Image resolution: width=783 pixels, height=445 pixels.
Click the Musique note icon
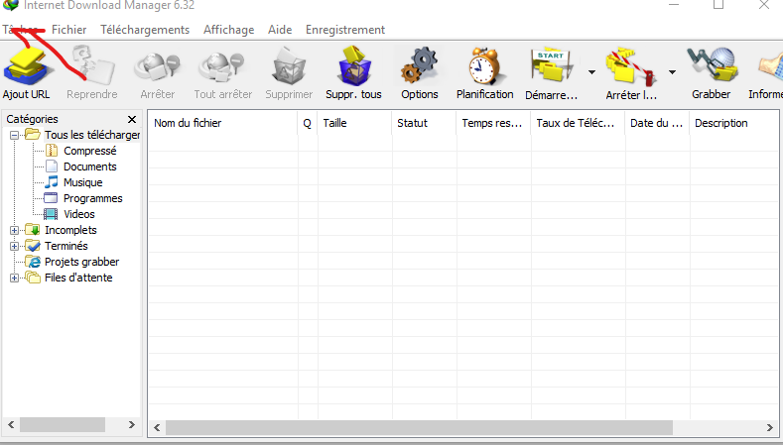click(52, 182)
